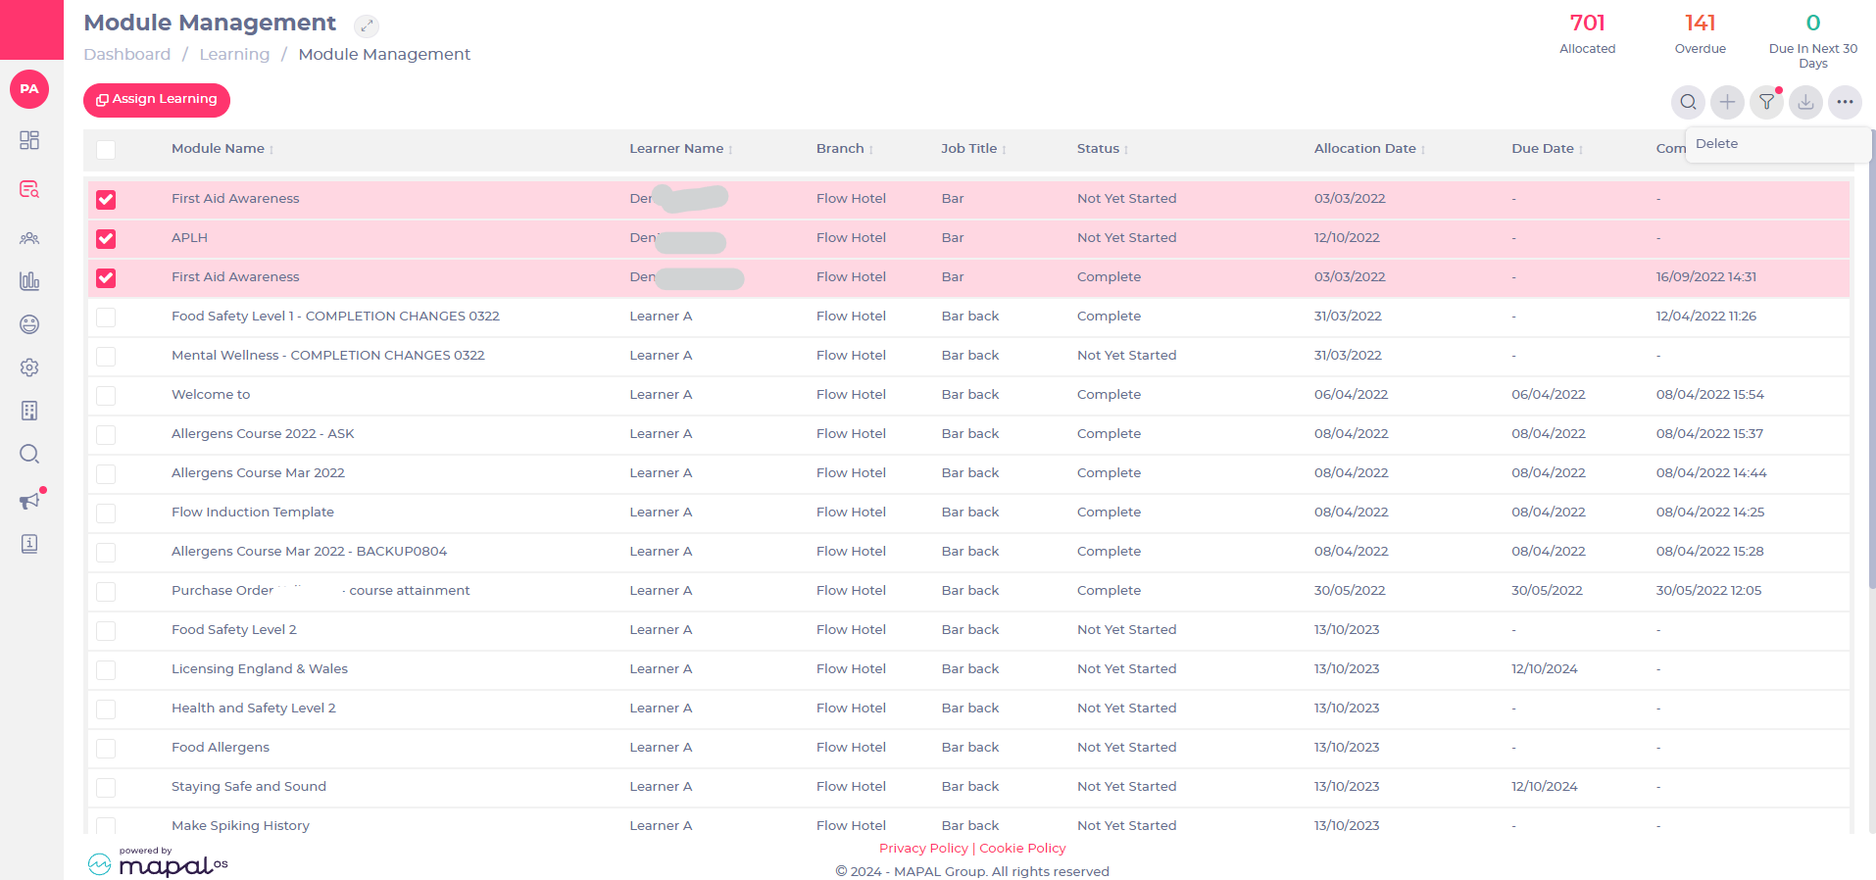Sort by Allocation Date column

(x=1369, y=149)
